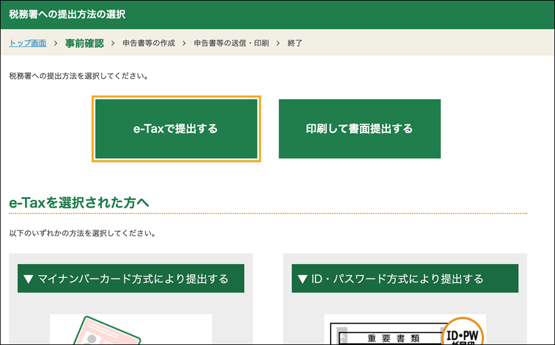Click the 'e-Taxで提出する' button
This screenshot has width=555, height=345.
(x=176, y=129)
